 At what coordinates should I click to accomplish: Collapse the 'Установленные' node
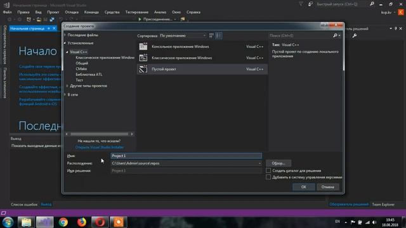coord(65,43)
